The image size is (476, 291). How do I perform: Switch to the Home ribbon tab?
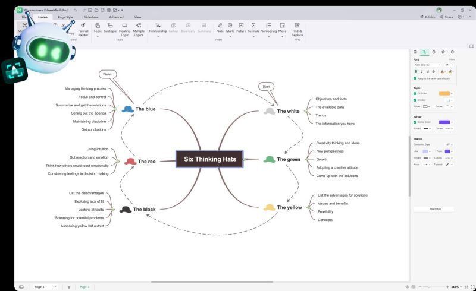(x=43, y=17)
